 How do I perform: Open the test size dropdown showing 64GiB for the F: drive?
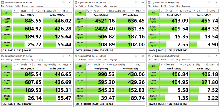click(99, 64)
